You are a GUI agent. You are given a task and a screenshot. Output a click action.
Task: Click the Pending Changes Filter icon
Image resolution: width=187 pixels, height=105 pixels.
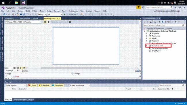[155, 22]
